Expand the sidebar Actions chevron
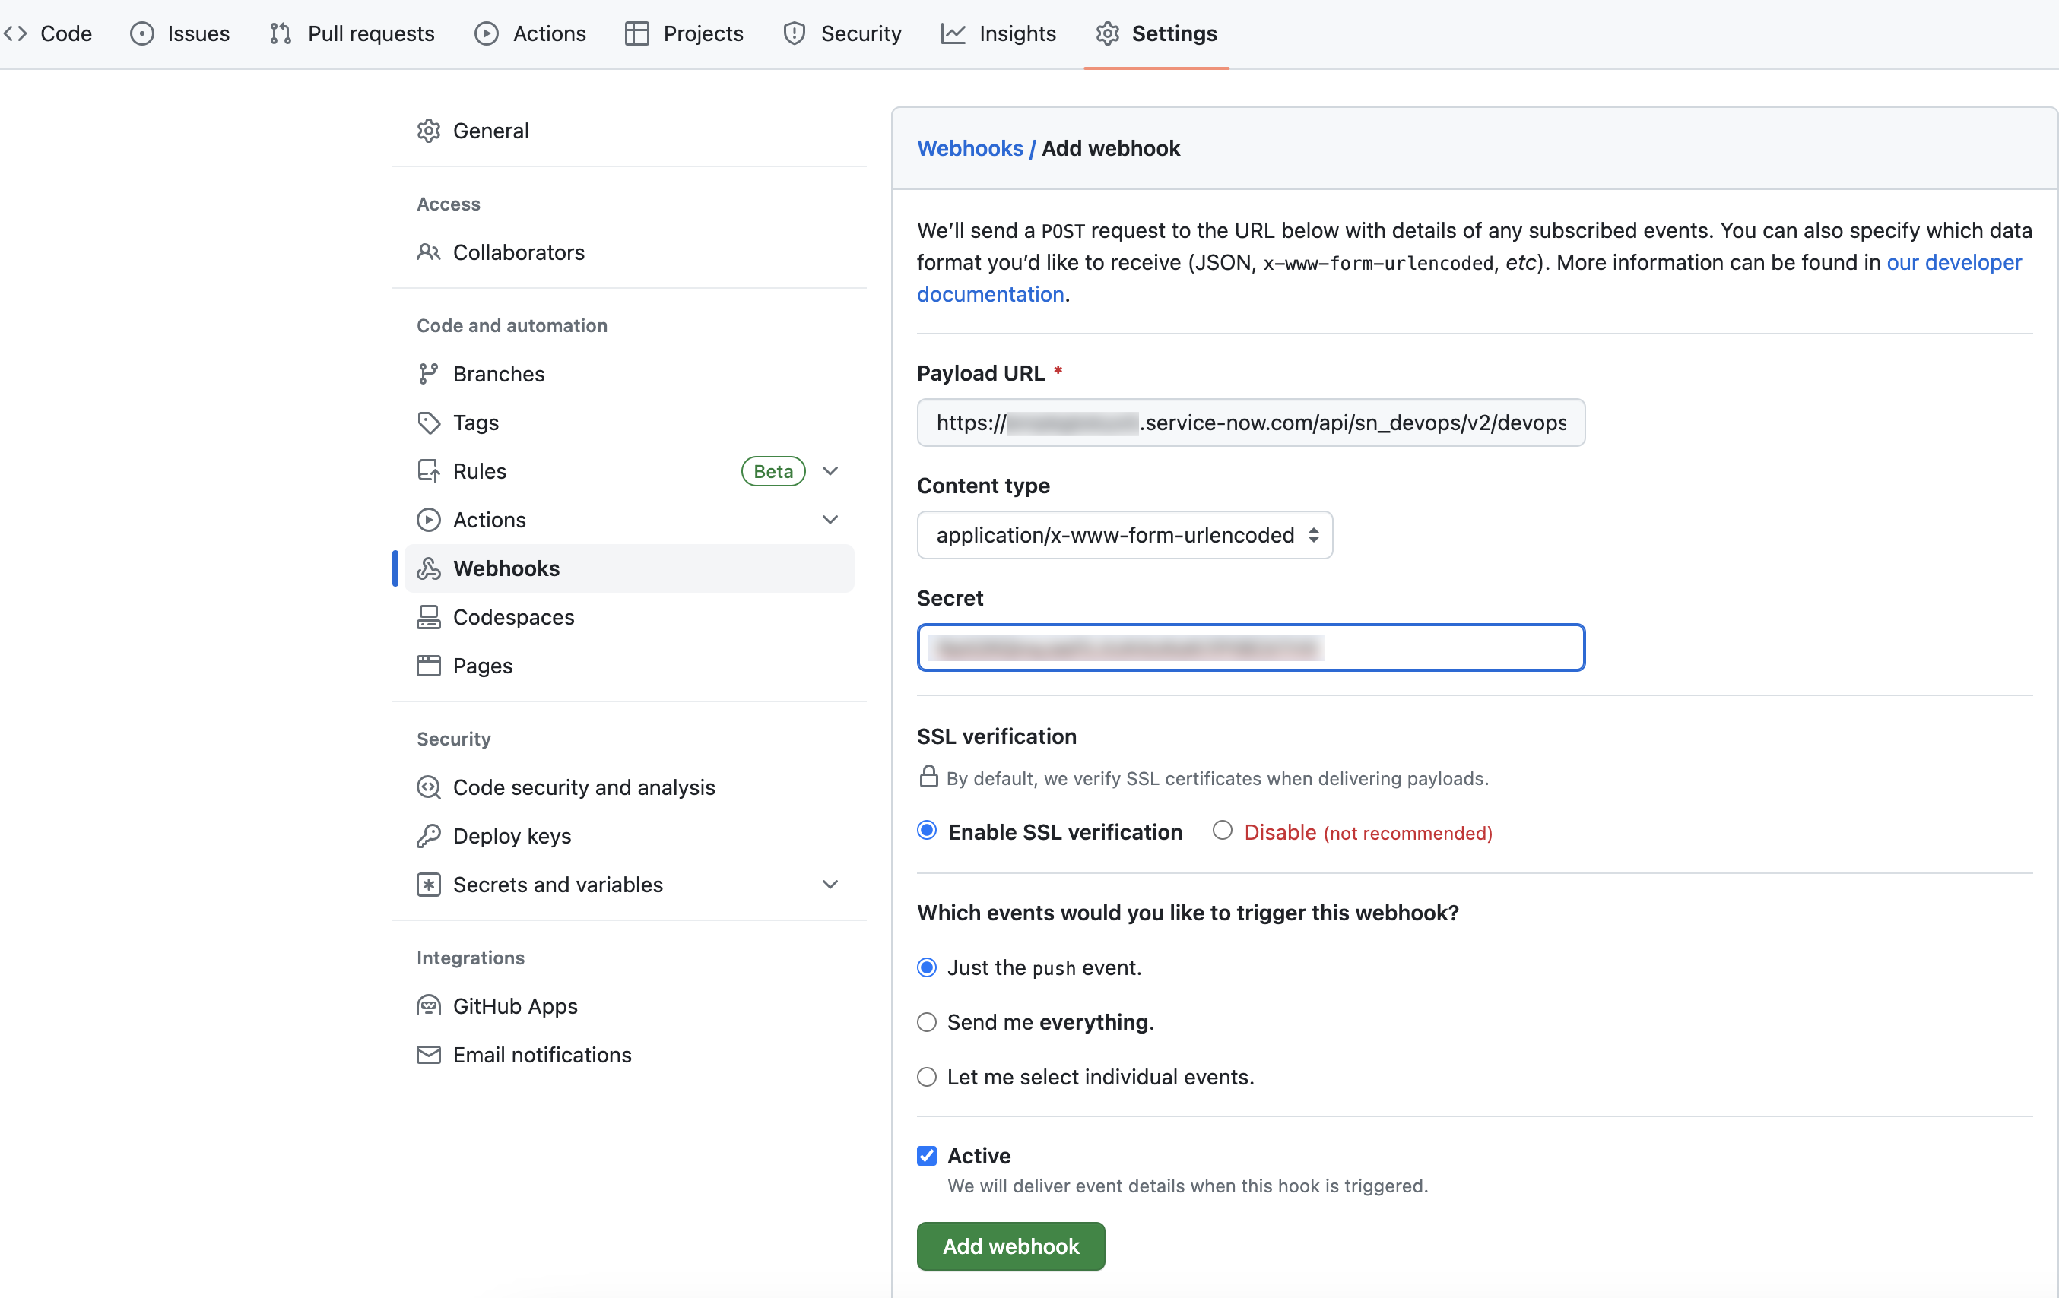Image resolution: width=2059 pixels, height=1298 pixels. [830, 520]
